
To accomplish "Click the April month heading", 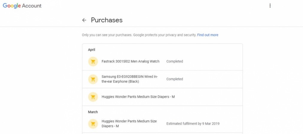I will pyautogui.click(x=92, y=50).
